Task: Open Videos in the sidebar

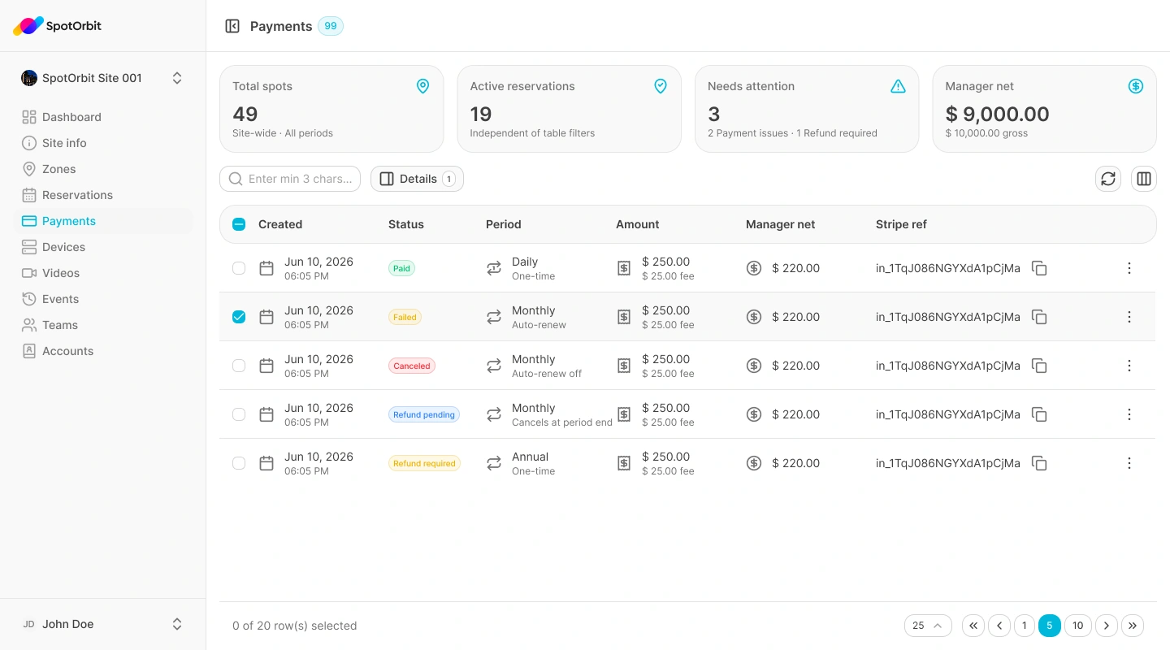Action: 102,273
